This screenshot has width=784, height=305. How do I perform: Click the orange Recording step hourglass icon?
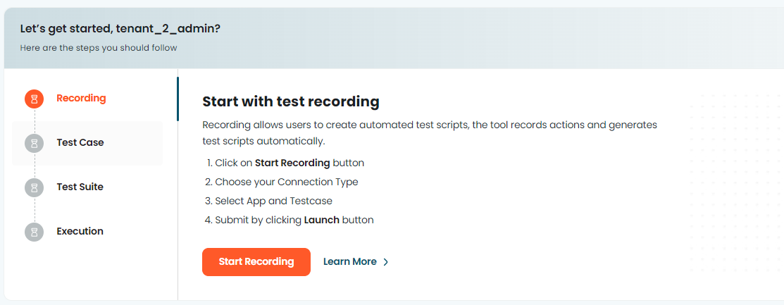point(34,99)
